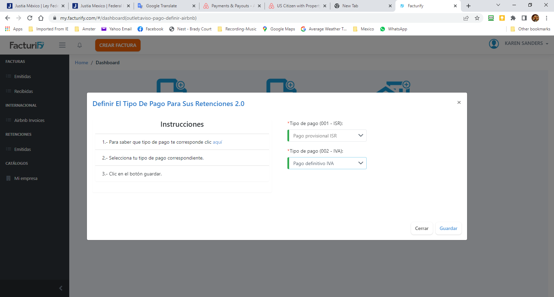Share this page using address bar icon

466,18
